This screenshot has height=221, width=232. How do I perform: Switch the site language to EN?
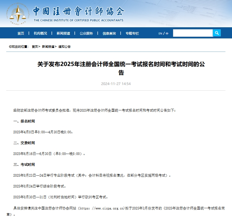tap(160, 33)
